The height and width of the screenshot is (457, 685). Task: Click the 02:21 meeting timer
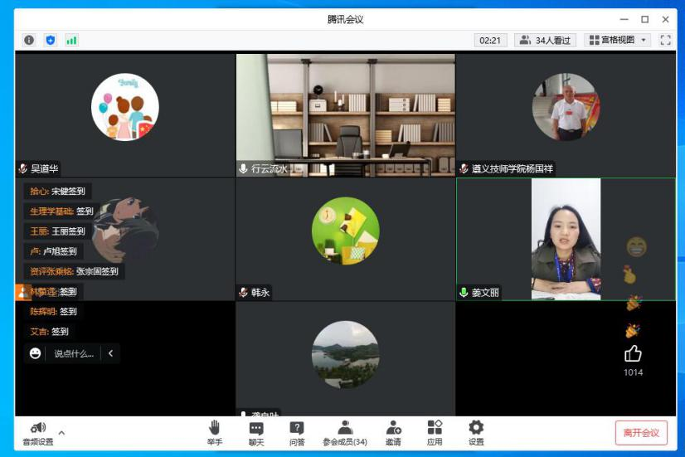(x=490, y=40)
